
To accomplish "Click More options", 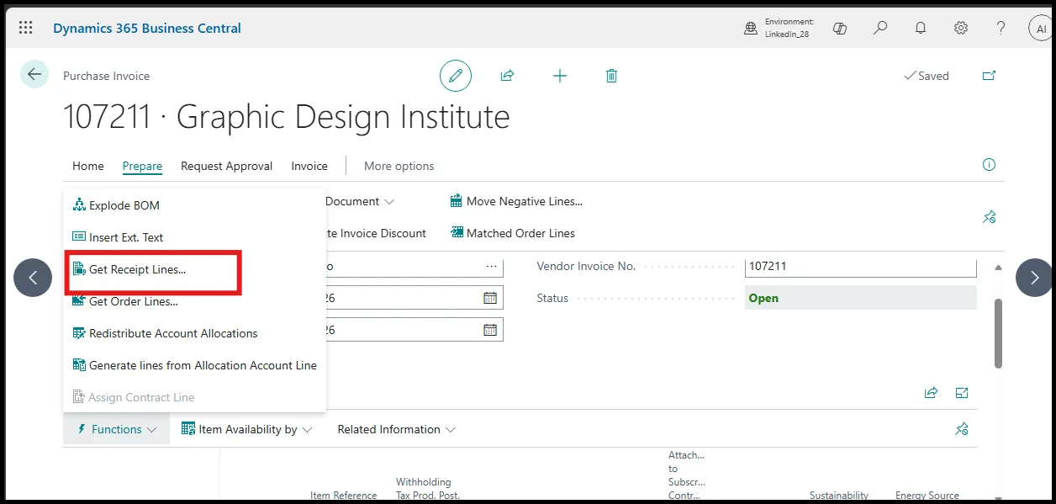I will click(399, 166).
